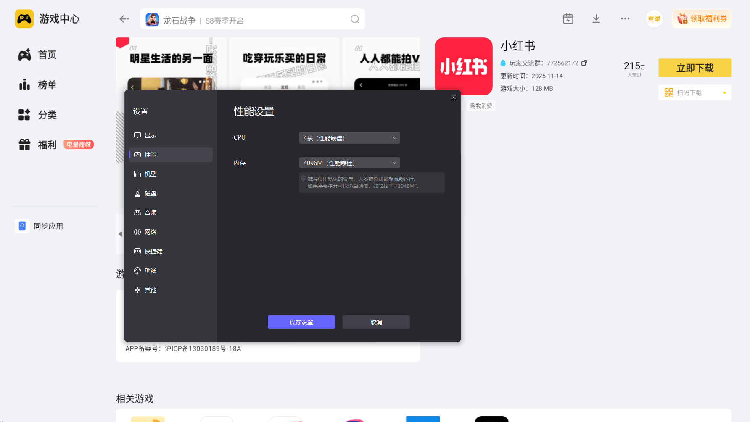Select the 快捷键 settings tab
Image resolution: width=750 pixels, height=422 pixels.
171,251
